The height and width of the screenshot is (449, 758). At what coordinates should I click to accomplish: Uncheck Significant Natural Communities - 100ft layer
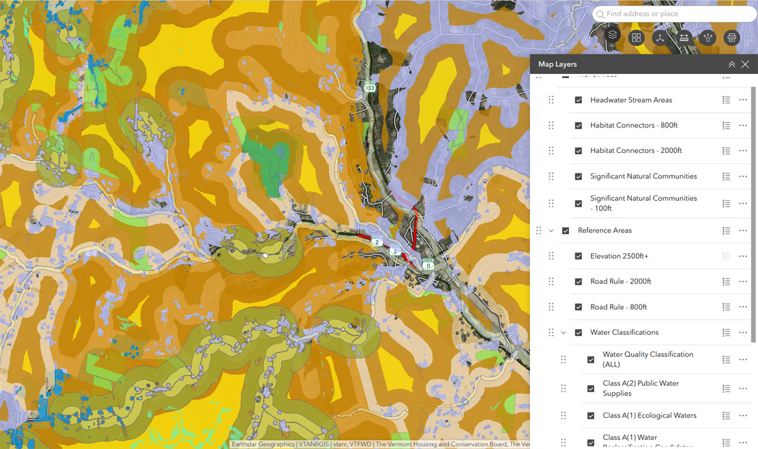[579, 203]
